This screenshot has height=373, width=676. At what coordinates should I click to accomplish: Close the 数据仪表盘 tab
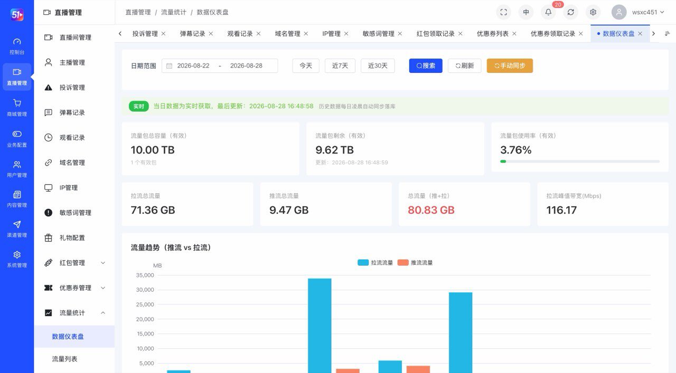tap(640, 34)
